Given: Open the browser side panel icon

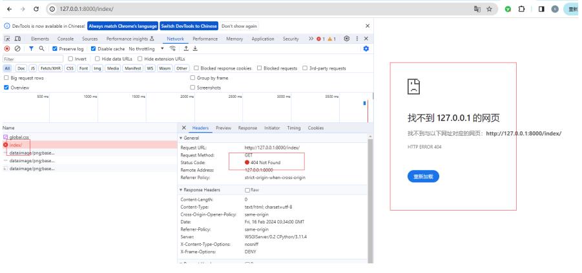Looking at the screenshot, I should 541,9.
